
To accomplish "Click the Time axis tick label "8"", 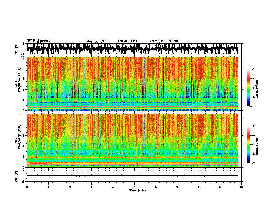I will point(199,187).
